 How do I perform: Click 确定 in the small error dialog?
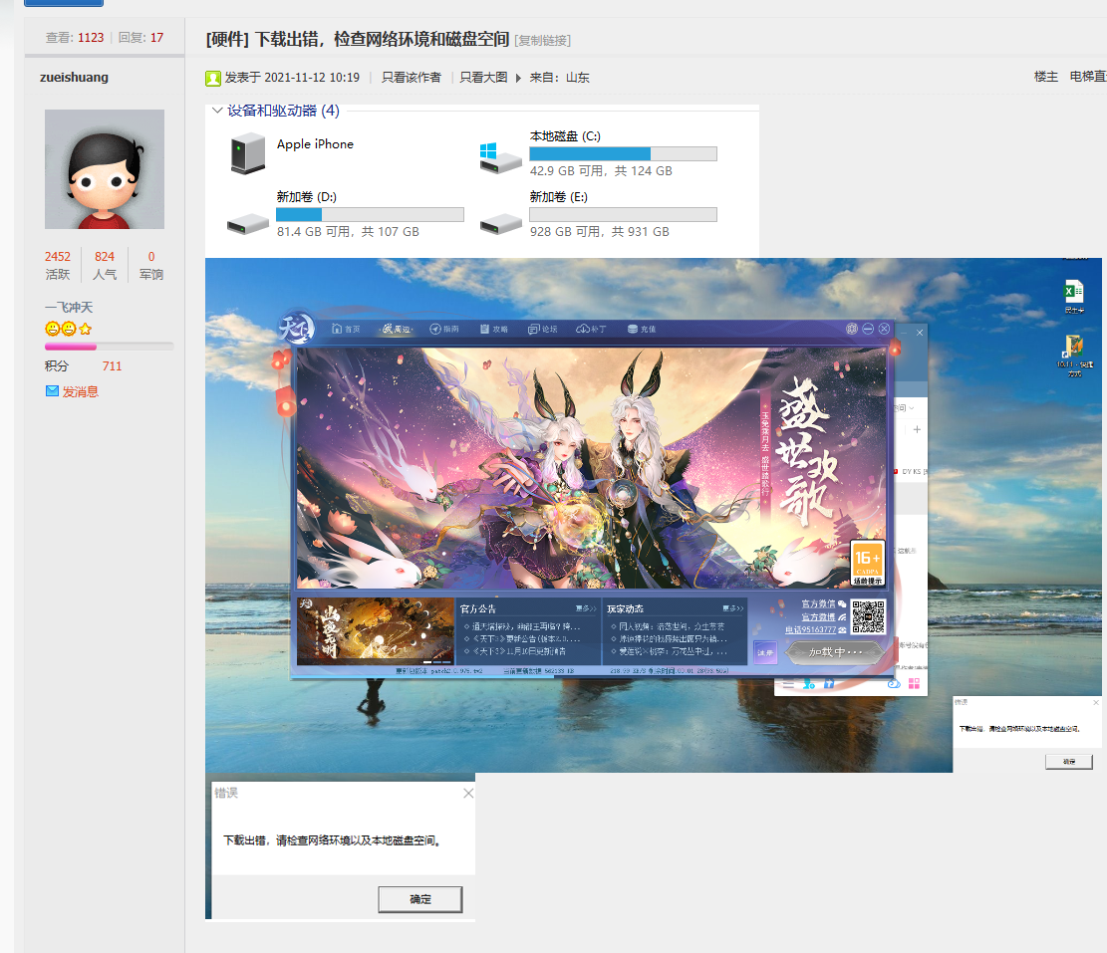coord(1069,761)
